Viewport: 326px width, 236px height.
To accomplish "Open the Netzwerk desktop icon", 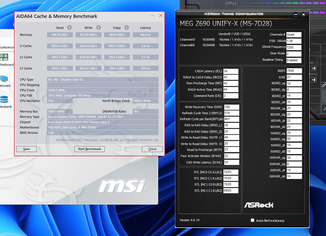I will pos(4,81).
